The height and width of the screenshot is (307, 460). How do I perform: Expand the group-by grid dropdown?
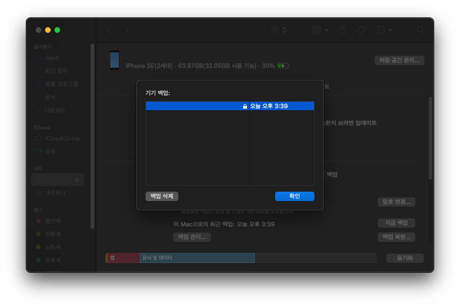point(320,30)
